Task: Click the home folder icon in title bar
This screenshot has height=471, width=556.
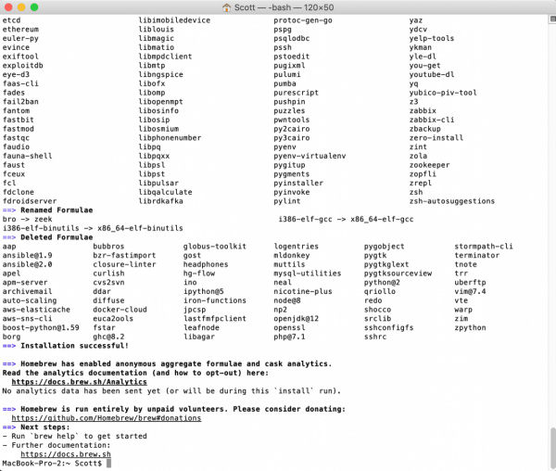Action: tap(226, 7)
